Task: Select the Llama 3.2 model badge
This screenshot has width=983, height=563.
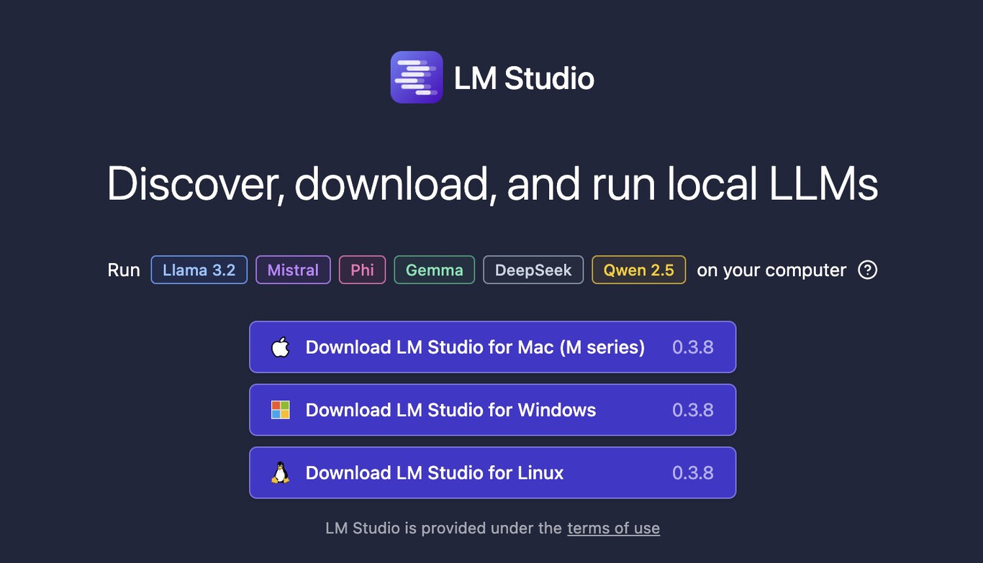Action: point(199,270)
